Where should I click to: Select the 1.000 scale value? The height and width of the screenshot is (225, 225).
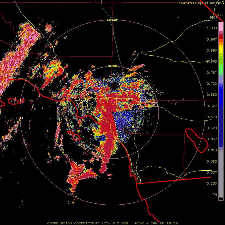point(212,28)
